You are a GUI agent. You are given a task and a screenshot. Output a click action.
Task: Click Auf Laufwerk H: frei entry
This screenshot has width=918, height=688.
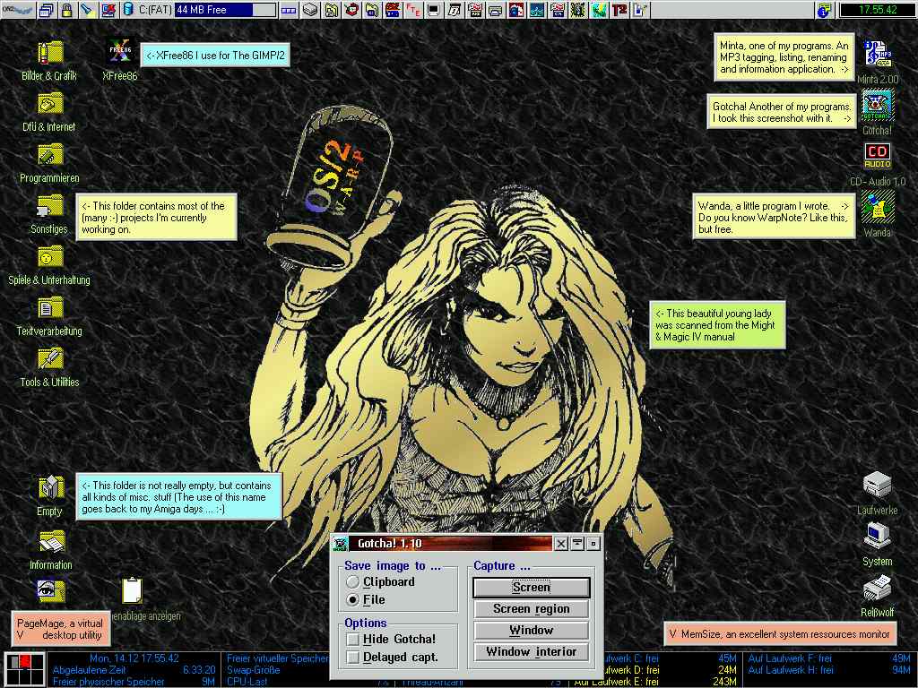(829, 670)
